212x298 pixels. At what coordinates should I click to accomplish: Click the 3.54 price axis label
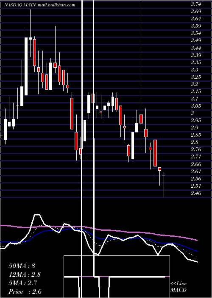pos(196,33)
